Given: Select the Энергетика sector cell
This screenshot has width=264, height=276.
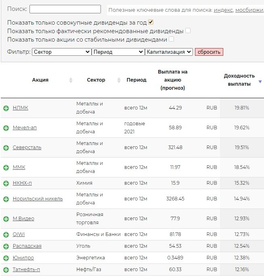Looking at the screenshot, I should (x=90, y=258).
